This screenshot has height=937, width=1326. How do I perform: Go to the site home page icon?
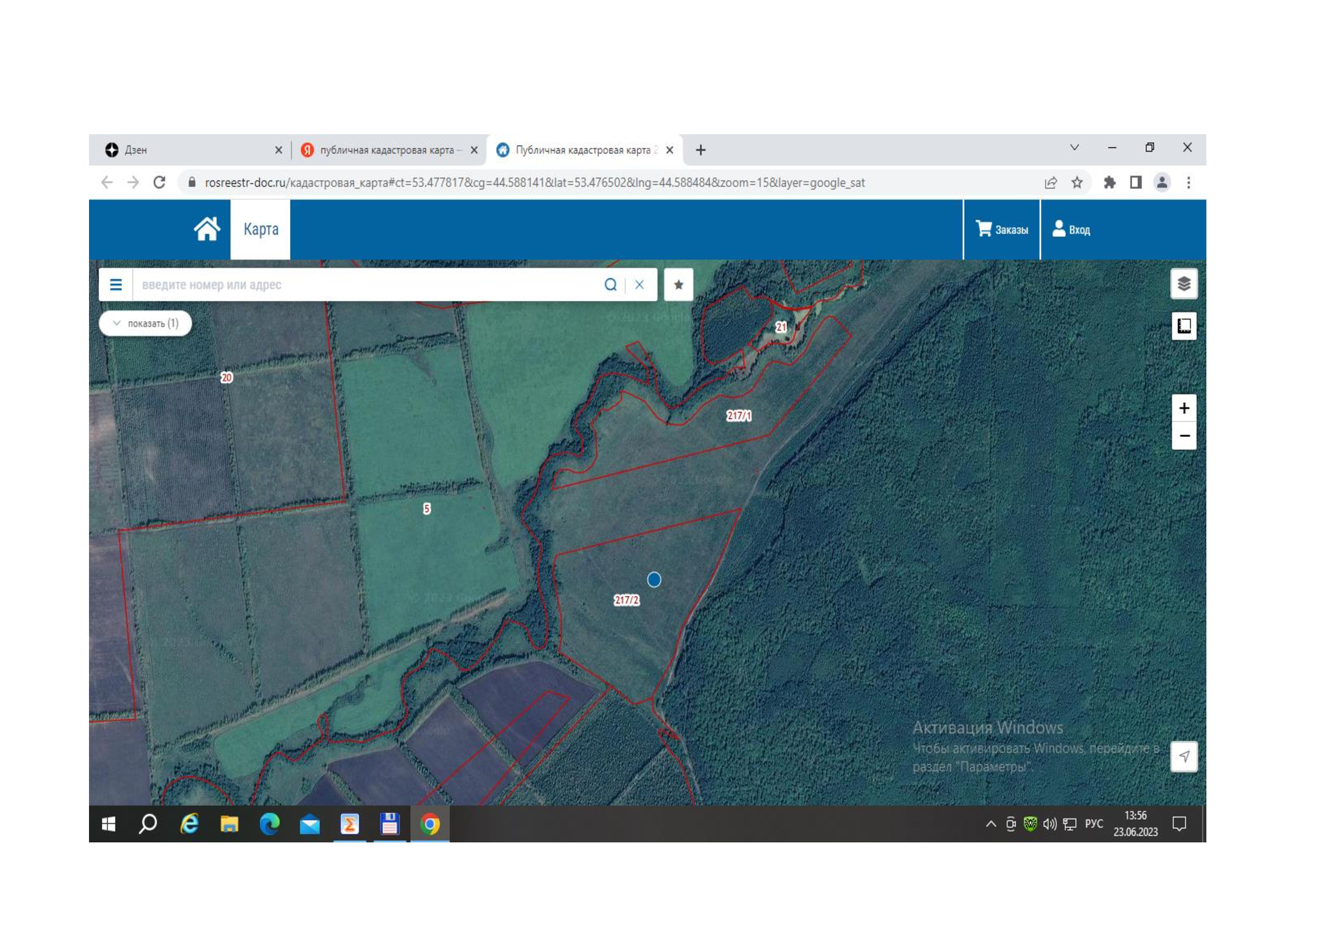click(x=207, y=229)
